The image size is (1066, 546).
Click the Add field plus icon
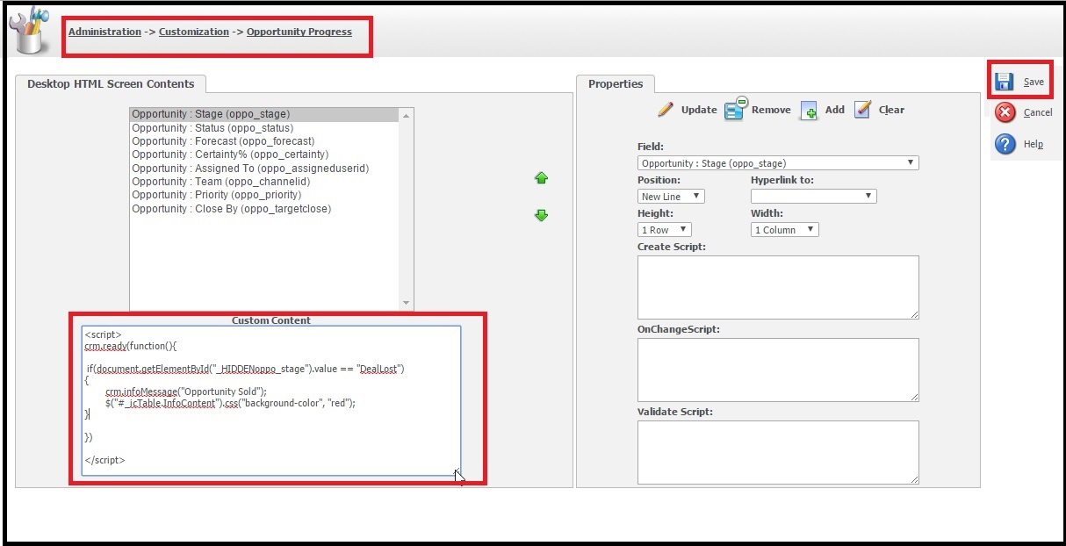809,110
